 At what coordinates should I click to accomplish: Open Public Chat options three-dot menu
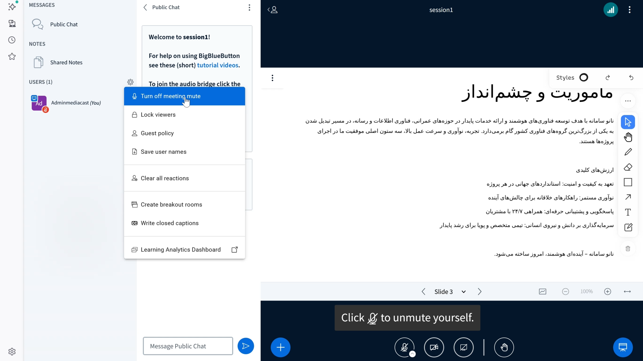(x=249, y=8)
